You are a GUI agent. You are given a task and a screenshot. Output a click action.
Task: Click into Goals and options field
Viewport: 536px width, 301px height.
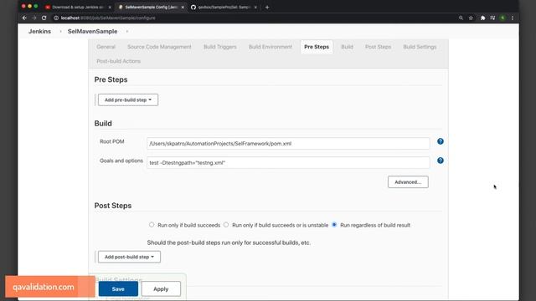pyautogui.click(x=288, y=163)
